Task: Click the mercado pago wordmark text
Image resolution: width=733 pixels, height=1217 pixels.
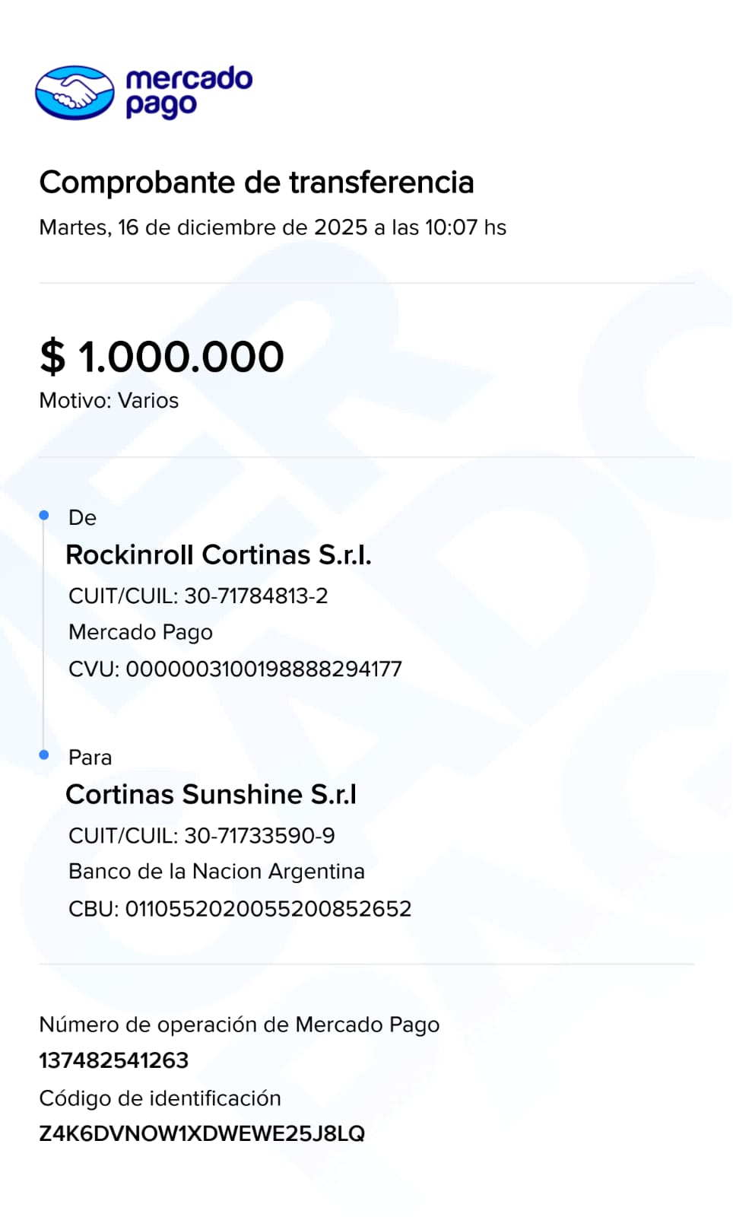Action: click(x=189, y=92)
